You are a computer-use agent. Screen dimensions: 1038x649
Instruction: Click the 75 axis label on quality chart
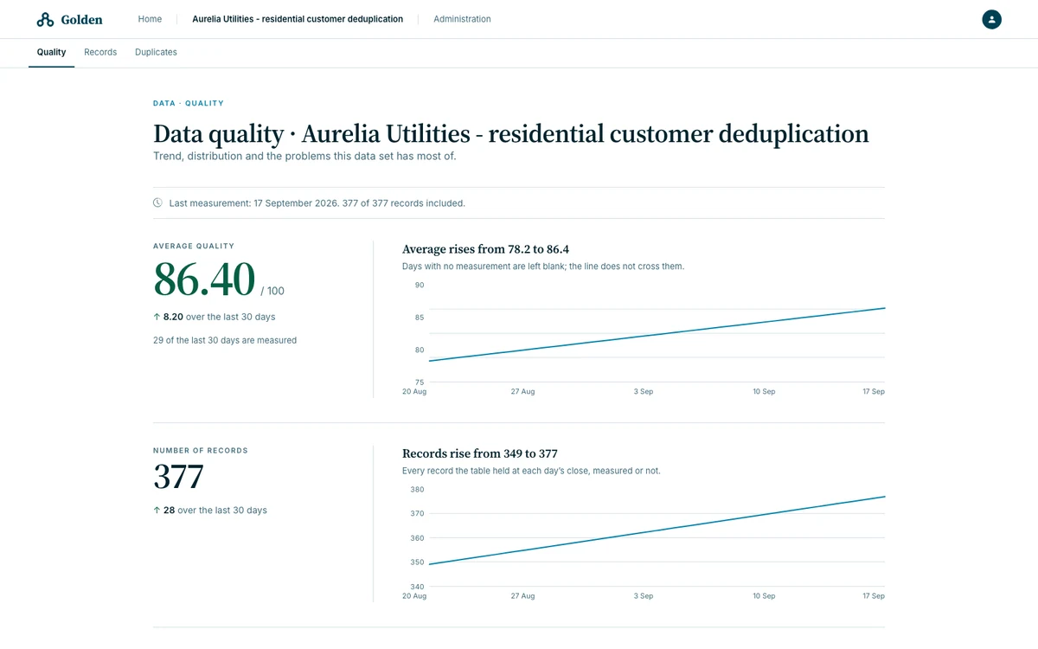pyautogui.click(x=420, y=382)
